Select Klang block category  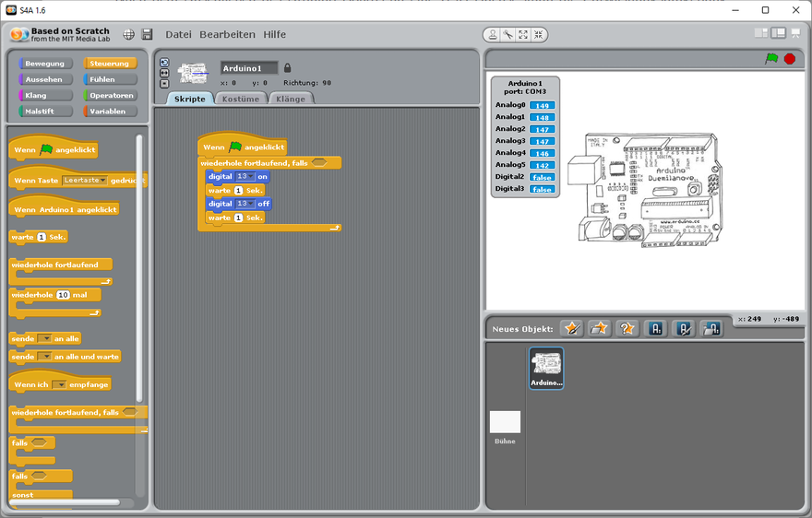(45, 95)
